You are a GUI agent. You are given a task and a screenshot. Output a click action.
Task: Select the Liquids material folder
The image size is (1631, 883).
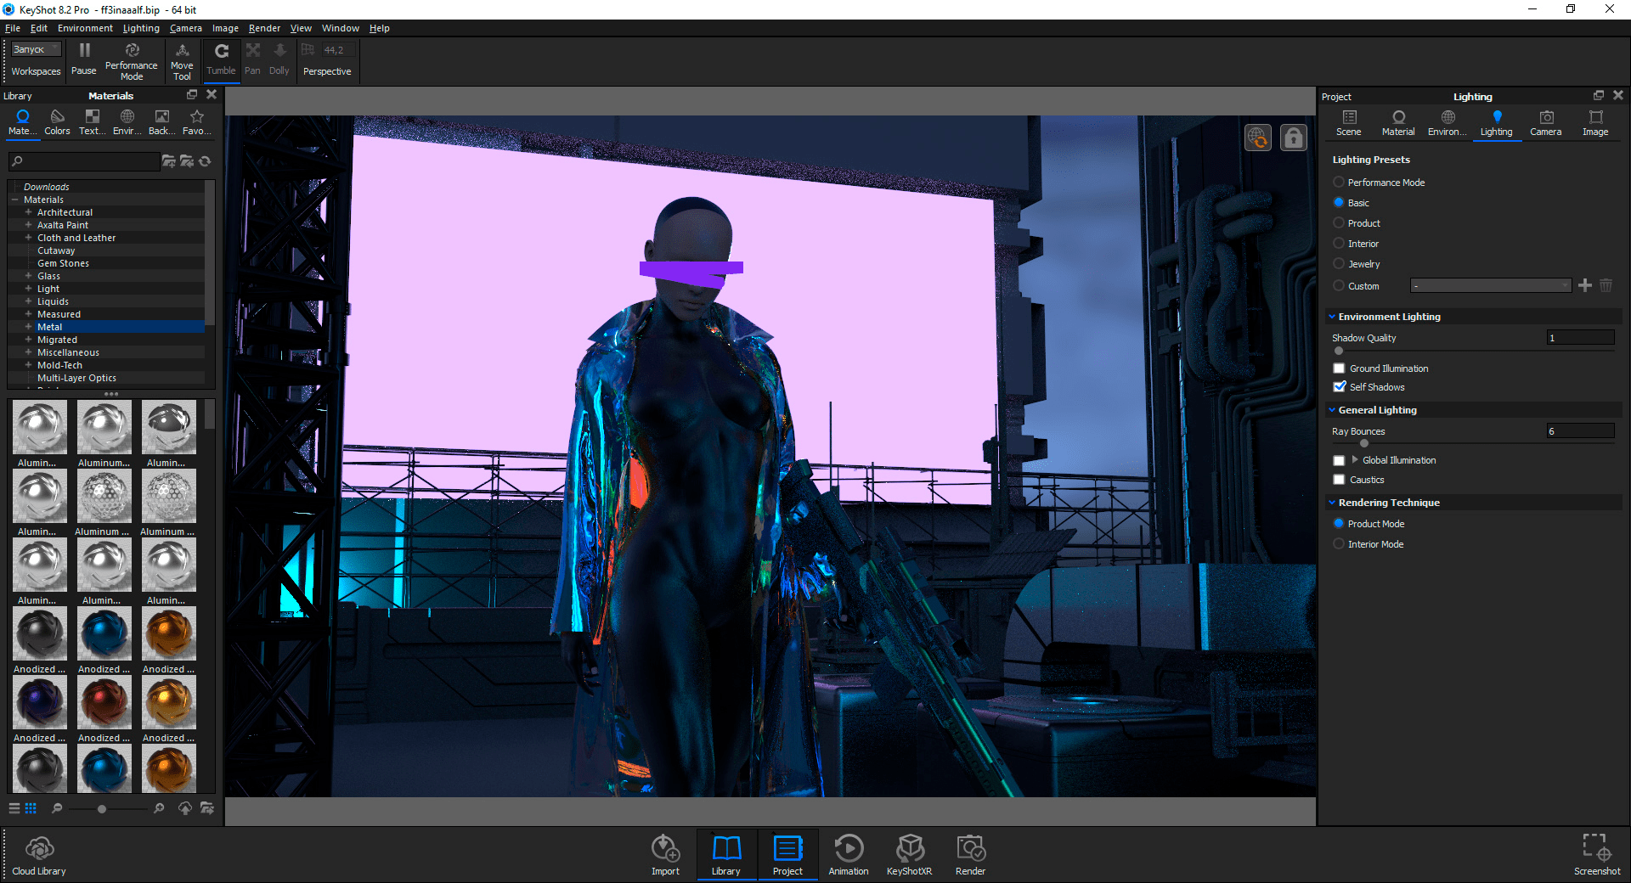53,301
